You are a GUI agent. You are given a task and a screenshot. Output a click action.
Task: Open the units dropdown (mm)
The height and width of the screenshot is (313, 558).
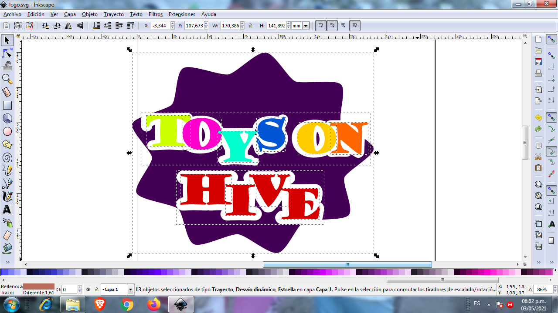pos(306,26)
